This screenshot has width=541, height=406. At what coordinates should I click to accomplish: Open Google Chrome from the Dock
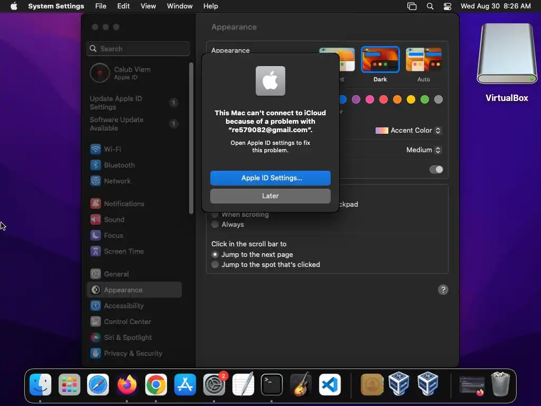[x=156, y=384]
